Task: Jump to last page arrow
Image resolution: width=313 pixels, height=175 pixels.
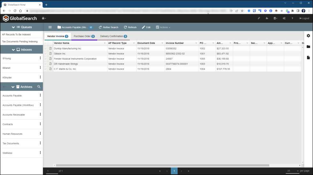Action: point(188,171)
